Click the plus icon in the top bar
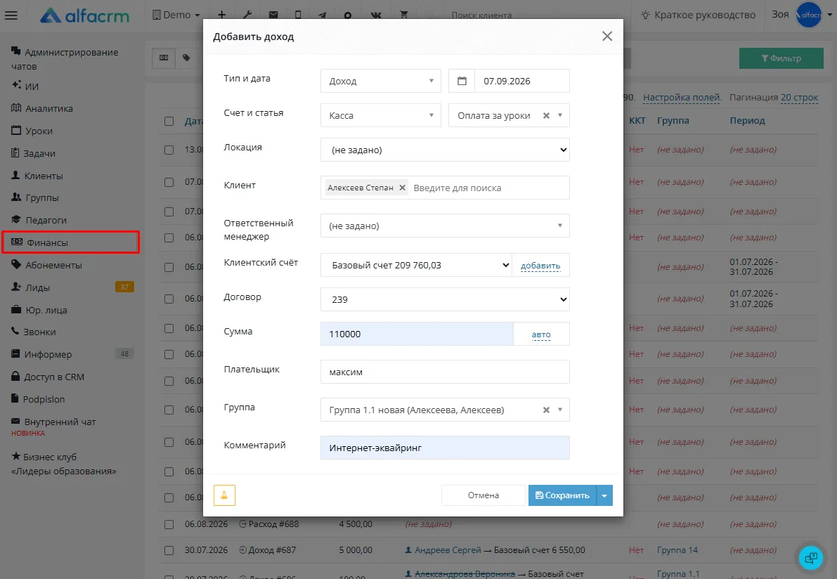837x579 pixels. coord(222,15)
